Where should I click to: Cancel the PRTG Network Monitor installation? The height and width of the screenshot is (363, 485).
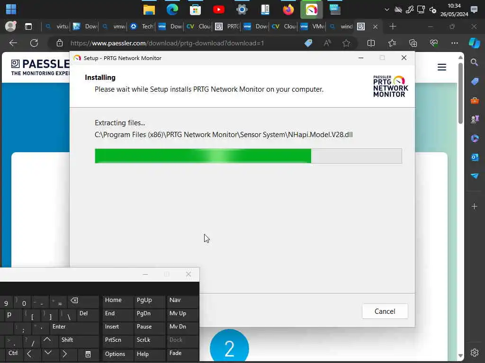click(x=385, y=311)
